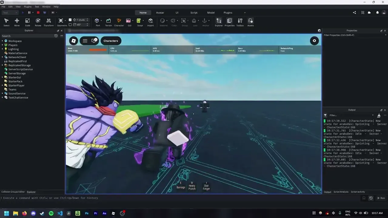Click the cloud publish icon
The width and height of the screenshot is (388, 218).
tap(369, 12)
